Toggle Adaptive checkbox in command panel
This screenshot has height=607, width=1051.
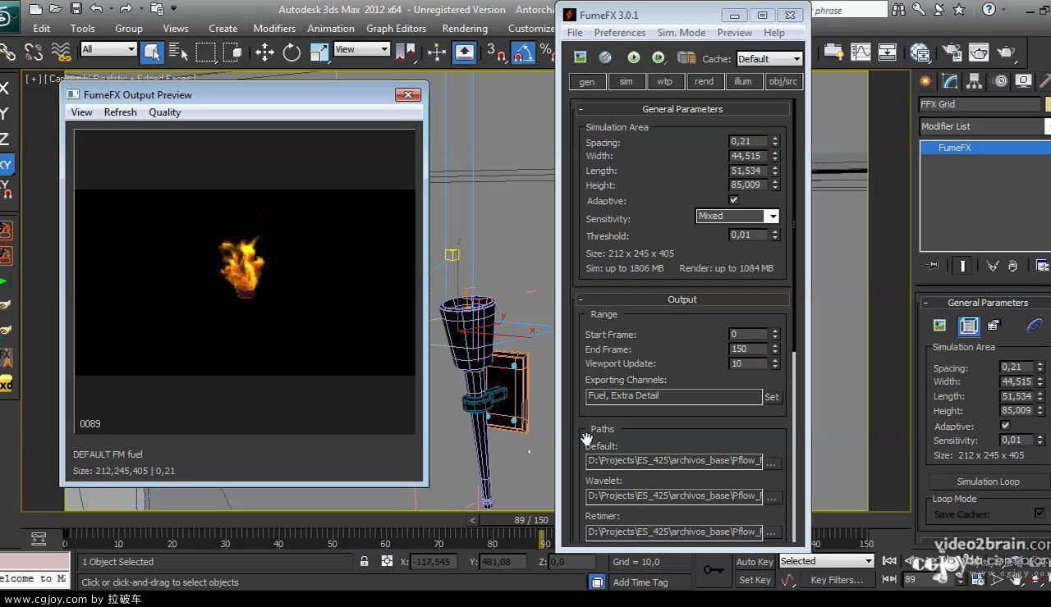(x=1005, y=426)
